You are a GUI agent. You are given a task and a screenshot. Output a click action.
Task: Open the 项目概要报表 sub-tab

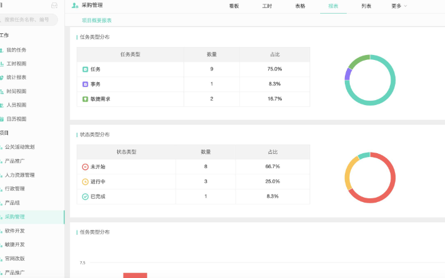tap(97, 20)
